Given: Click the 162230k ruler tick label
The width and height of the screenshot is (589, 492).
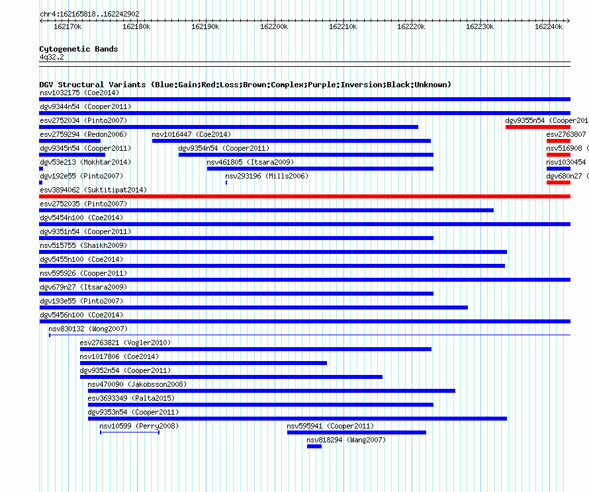Looking at the screenshot, I should [480, 26].
